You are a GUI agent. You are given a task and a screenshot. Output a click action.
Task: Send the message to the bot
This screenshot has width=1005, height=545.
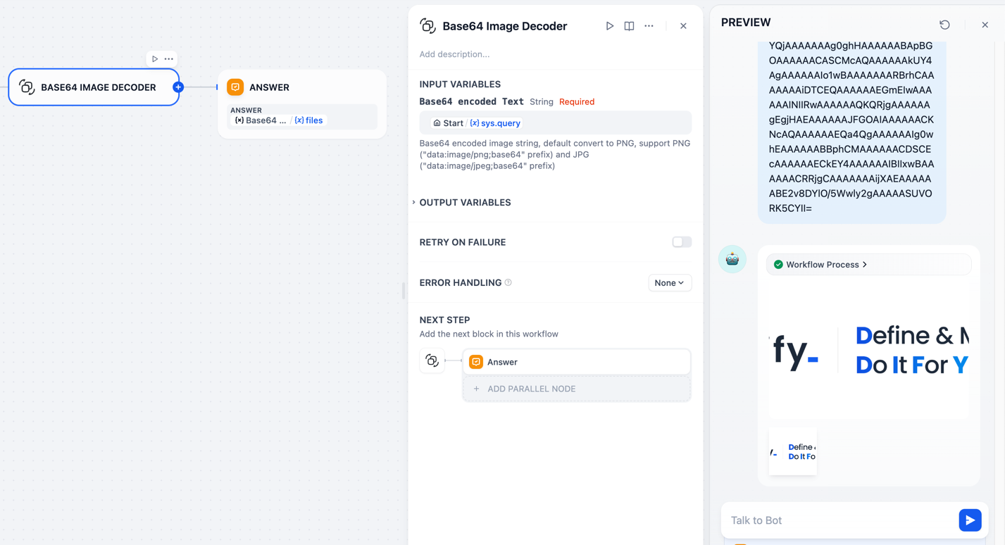pyautogui.click(x=970, y=520)
